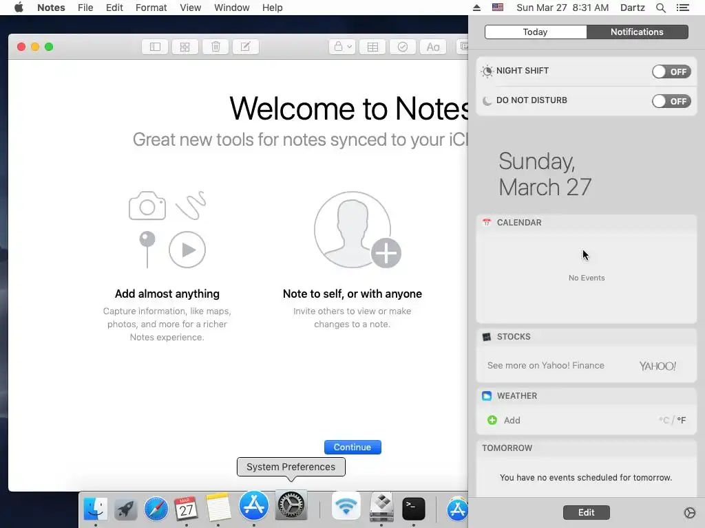Insert a table using the table icon
This screenshot has width=705, height=528.
(x=372, y=47)
